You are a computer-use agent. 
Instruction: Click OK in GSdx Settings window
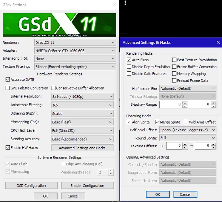click(46, 196)
